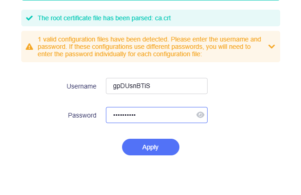Expand the configuration files warning chevron
301x195 pixels.
(271, 47)
